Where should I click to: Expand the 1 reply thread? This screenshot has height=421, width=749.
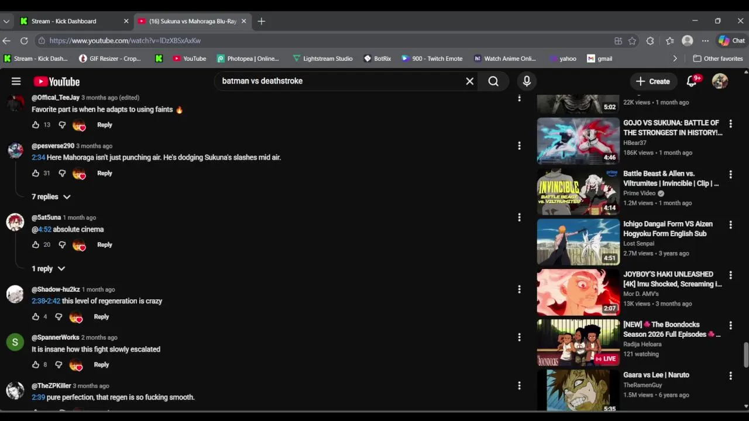coord(48,269)
